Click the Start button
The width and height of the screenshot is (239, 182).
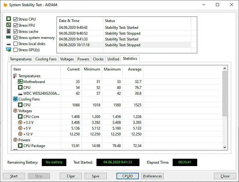(x=14, y=176)
